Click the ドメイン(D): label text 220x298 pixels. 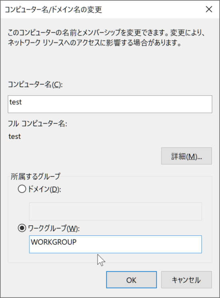[44, 189]
